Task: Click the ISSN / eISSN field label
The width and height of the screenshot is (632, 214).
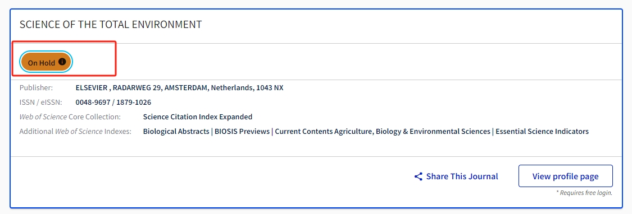Action: pyautogui.click(x=40, y=102)
